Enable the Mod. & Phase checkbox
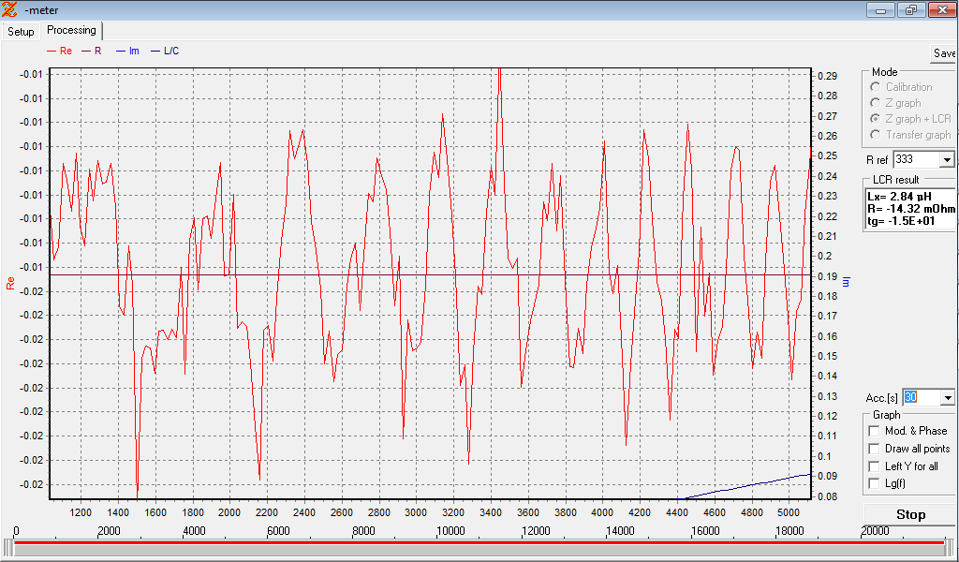The image size is (959, 562). 874,431
